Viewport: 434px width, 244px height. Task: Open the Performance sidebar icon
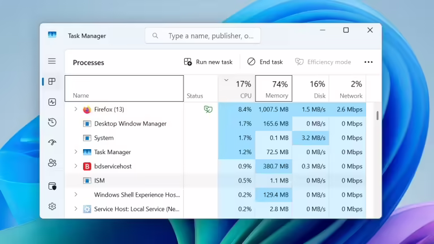52,102
